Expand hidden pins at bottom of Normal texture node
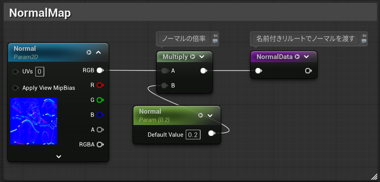Screen dimensions: 380x182 [x=59, y=157]
